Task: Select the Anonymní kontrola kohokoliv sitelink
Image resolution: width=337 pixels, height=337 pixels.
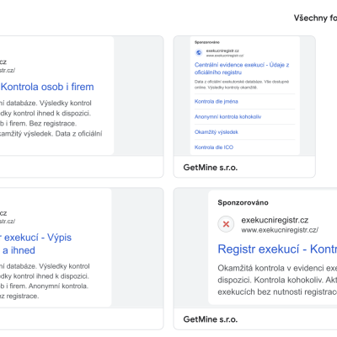Action: pos(227,116)
